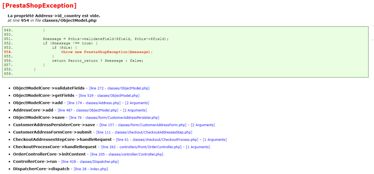The width and height of the screenshot is (374, 174).
Task: Show 1 Arguments for CheckoutAddressesStepCore->handleRequest
Action: click(x=215, y=140)
